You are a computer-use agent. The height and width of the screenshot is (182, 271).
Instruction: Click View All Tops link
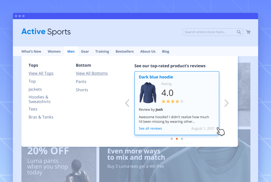tap(41, 73)
